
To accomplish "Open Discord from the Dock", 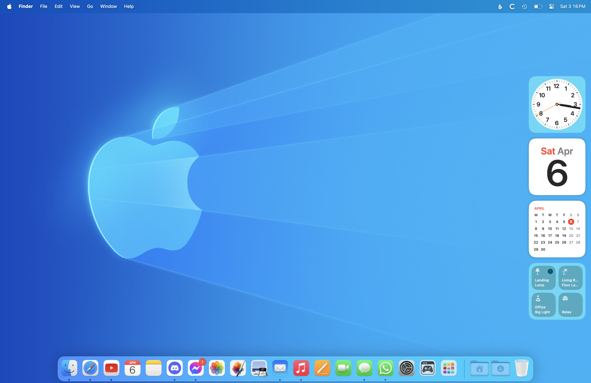I will pyautogui.click(x=175, y=368).
